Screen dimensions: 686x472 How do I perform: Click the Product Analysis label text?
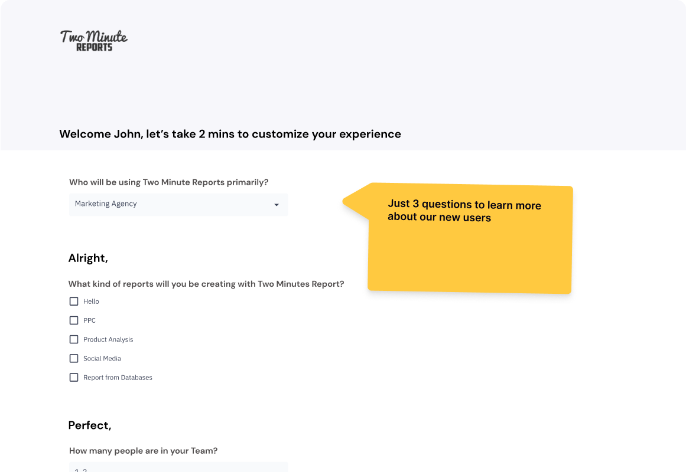point(108,339)
